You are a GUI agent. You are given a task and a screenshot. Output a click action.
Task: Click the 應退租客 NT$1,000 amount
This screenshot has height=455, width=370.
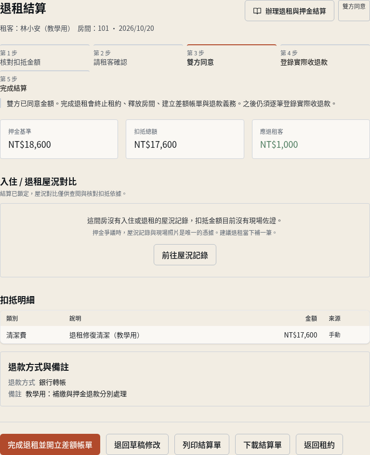tap(279, 144)
